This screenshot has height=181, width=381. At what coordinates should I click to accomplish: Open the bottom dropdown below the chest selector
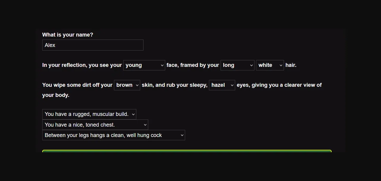(x=113, y=135)
